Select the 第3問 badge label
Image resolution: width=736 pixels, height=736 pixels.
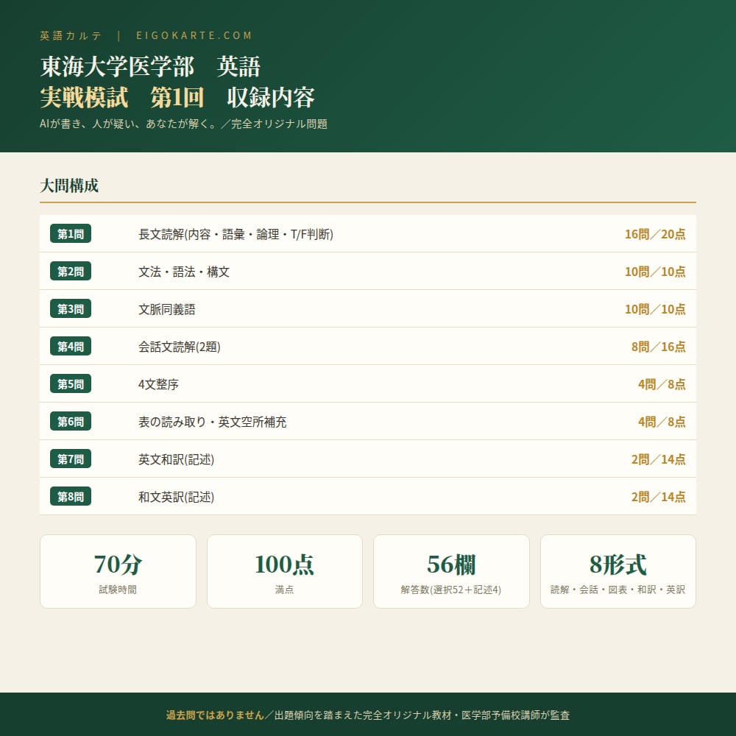point(71,309)
